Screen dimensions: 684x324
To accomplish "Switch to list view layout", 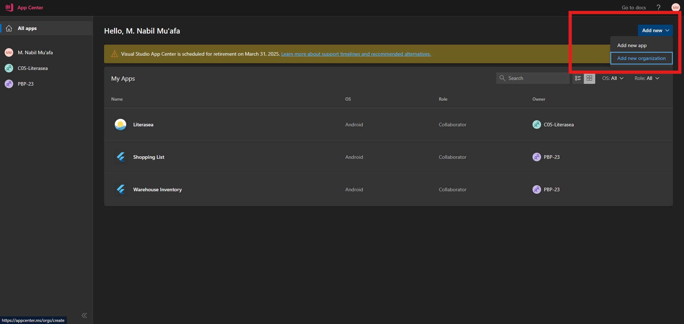I will (578, 78).
